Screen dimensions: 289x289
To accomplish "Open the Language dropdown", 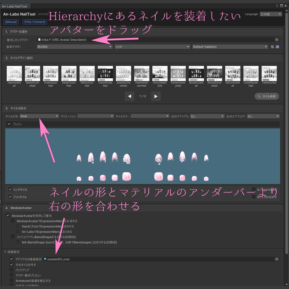I will coord(271,14).
